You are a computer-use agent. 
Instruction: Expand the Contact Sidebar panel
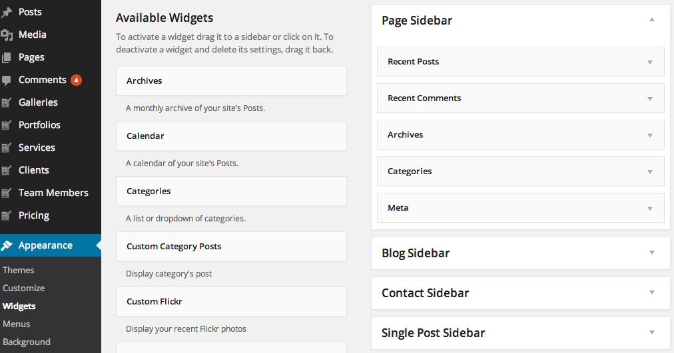(652, 293)
